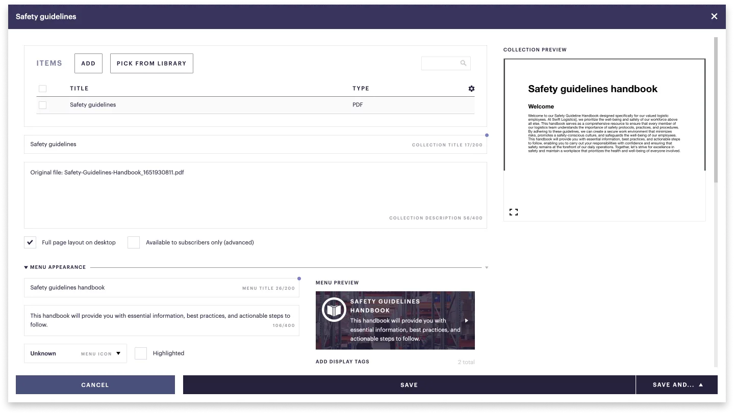Click the dialog vertical scrollbar

[716, 109]
